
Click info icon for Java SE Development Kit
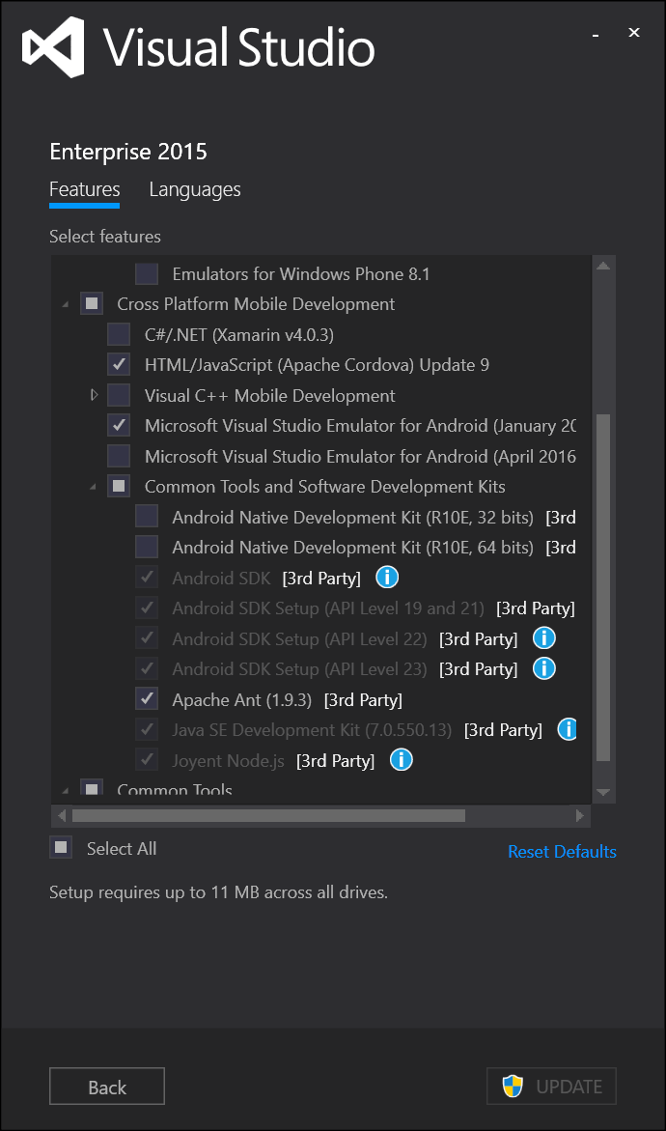click(568, 729)
